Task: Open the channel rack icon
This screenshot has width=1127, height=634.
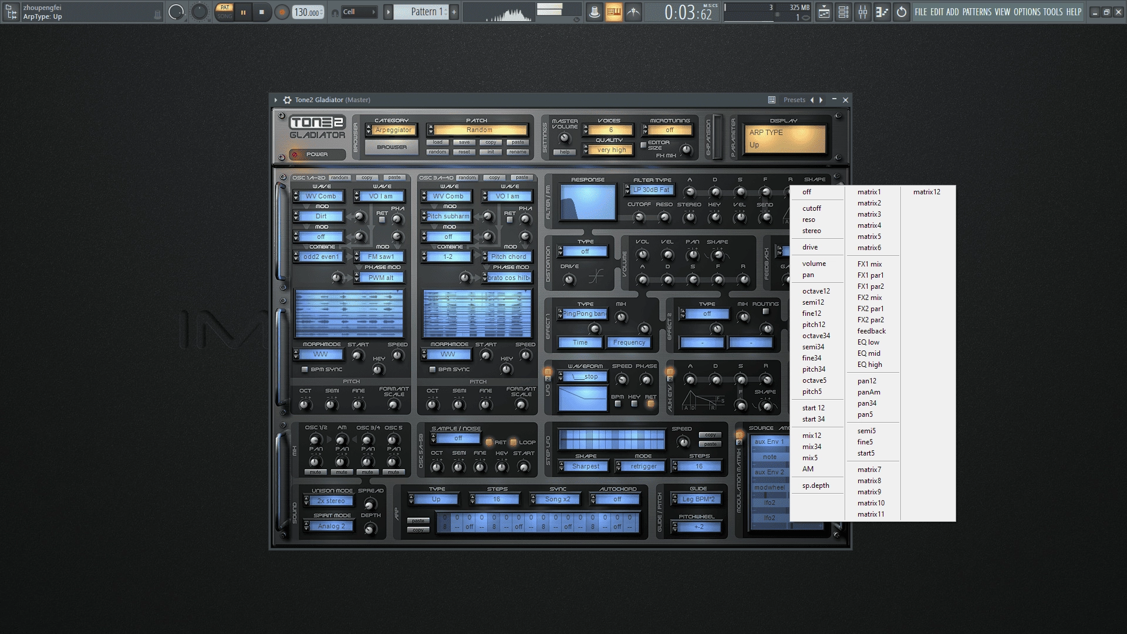Action: tap(843, 12)
